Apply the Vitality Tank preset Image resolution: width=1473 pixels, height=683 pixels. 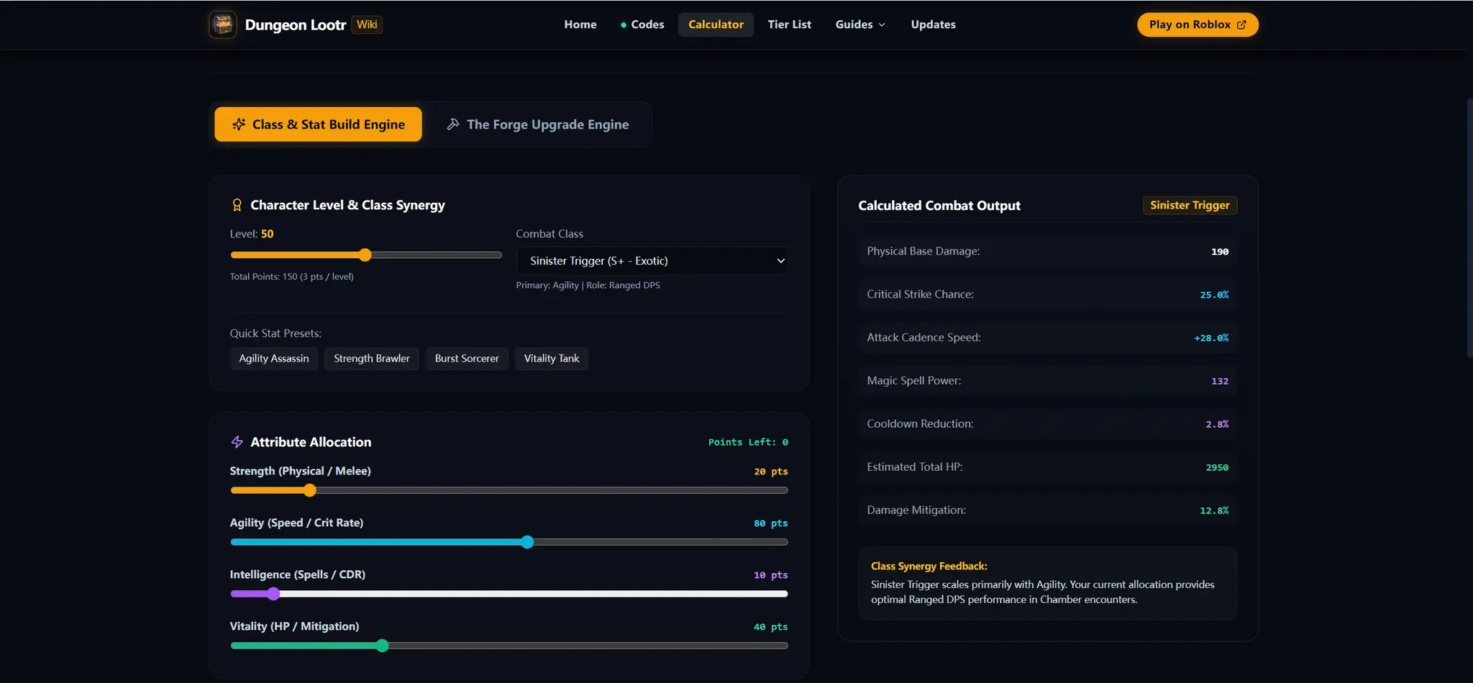(552, 359)
